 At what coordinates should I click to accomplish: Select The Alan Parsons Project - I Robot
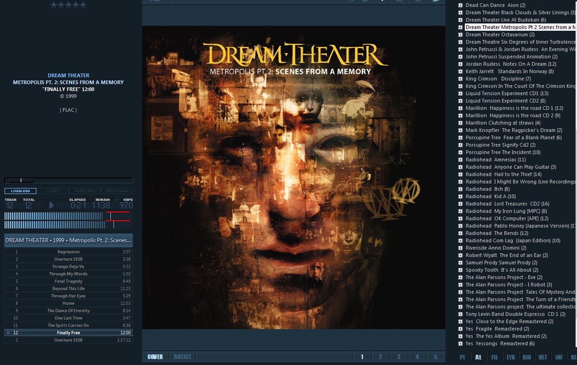coord(509,285)
